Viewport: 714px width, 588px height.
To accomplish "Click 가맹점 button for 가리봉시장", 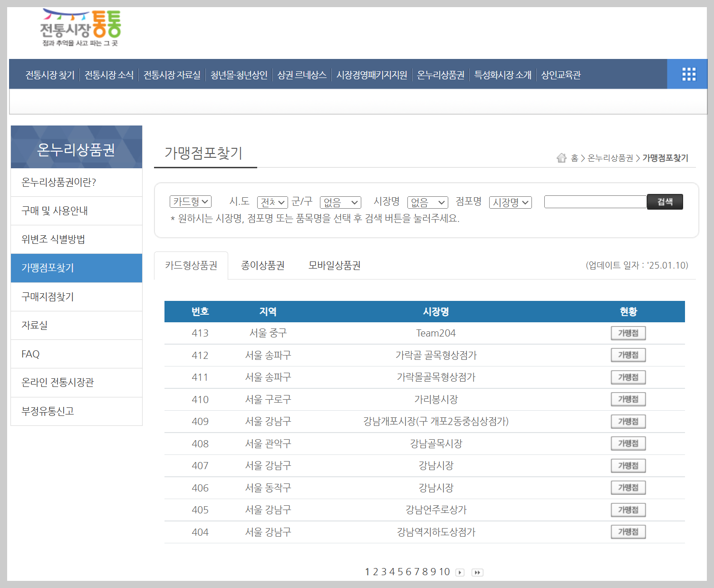I will point(628,399).
